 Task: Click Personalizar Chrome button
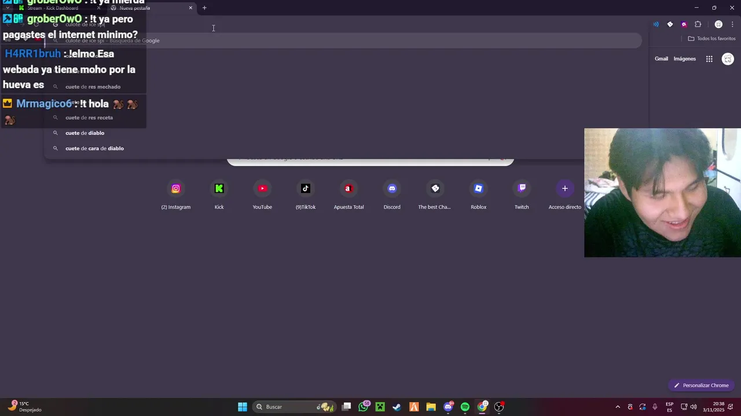[x=701, y=385]
